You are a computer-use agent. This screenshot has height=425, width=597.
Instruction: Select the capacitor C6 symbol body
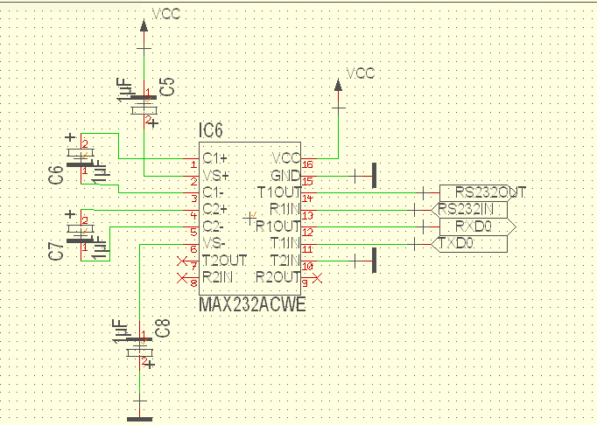[x=81, y=158]
